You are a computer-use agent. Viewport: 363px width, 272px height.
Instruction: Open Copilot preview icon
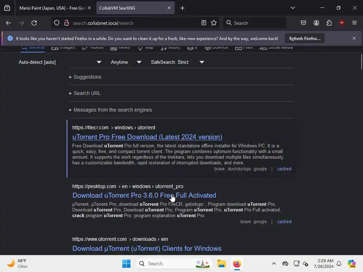[x=352, y=263]
